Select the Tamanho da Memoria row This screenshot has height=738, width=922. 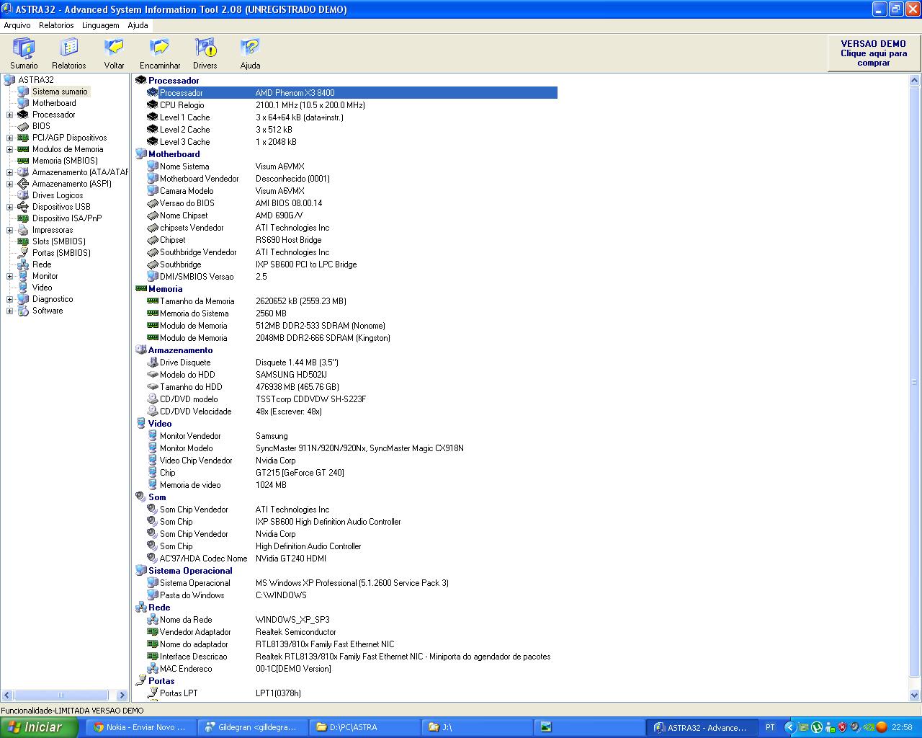point(352,301)
